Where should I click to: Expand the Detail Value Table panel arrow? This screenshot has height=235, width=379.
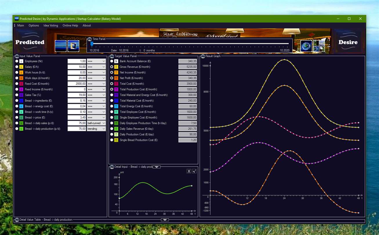165,220
